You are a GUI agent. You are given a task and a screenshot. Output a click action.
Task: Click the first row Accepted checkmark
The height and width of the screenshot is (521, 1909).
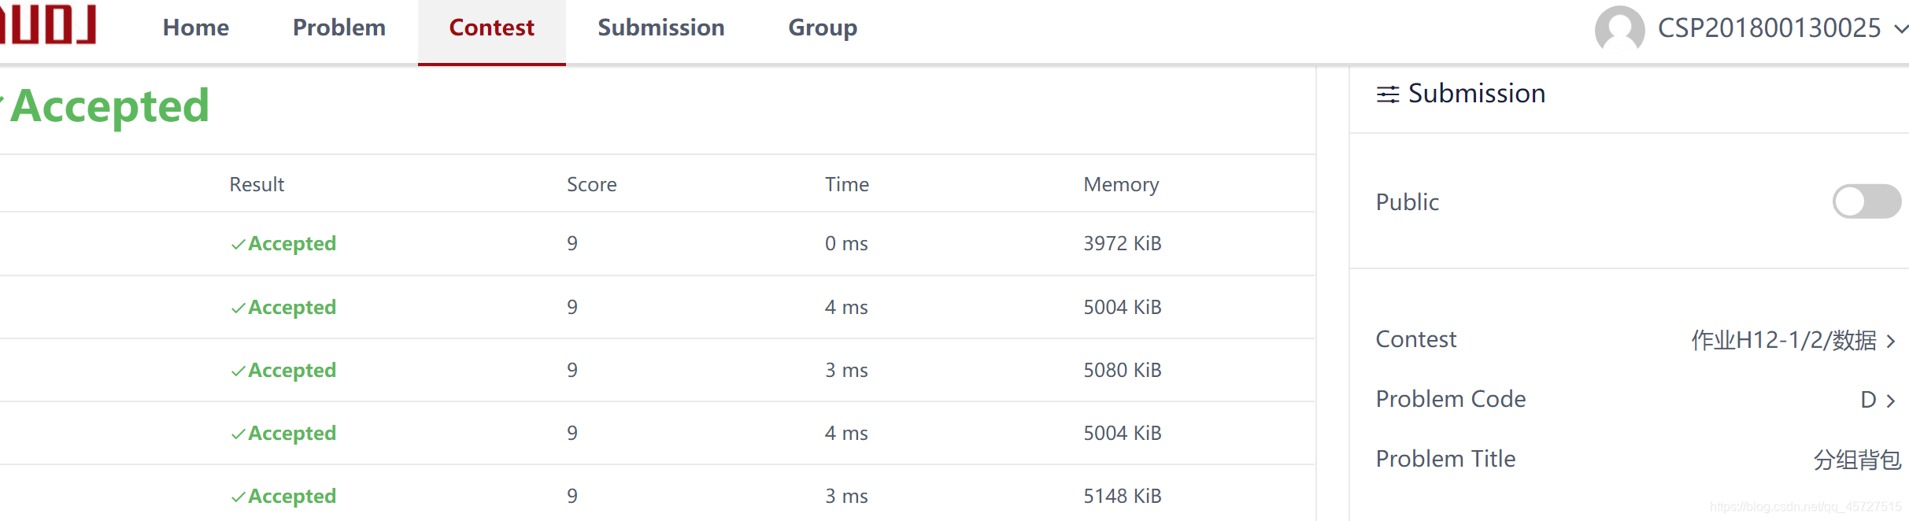coord(238,245)
